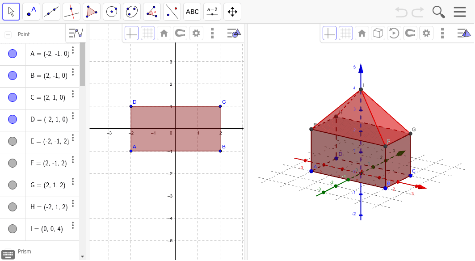Viewport: 475px width, 261px height.
Task: Select the Line through two points tool
Action: [51, 12]
